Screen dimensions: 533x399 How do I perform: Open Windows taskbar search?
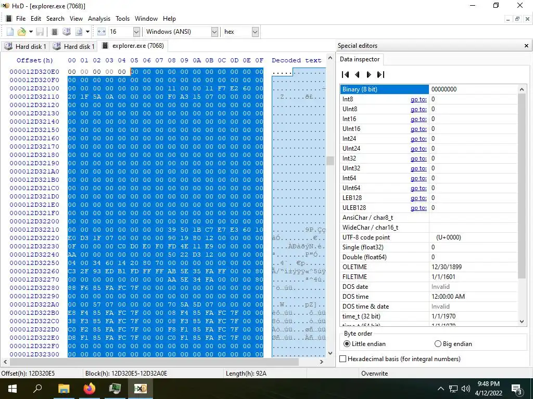pos(37,389)
